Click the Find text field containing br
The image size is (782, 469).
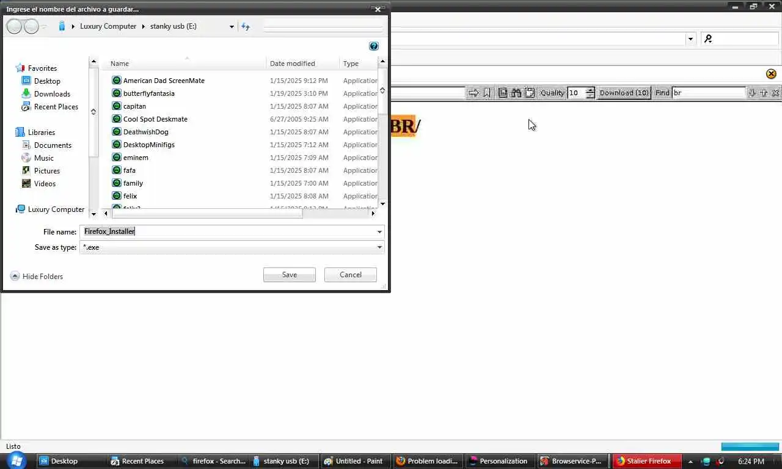709,93
